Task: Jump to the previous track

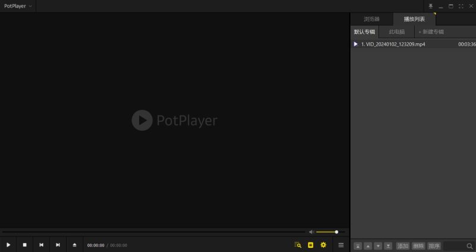Action: pos(41,245)
